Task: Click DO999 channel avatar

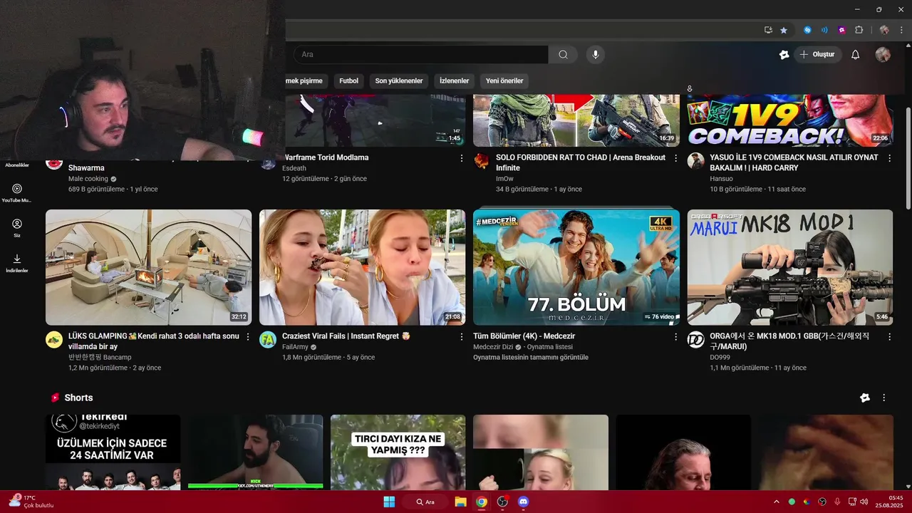Action: click(x=696, y=340)
